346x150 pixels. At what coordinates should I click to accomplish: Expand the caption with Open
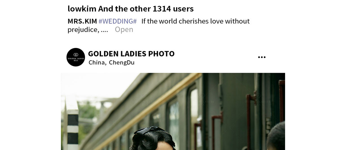[x=124, y=29]
